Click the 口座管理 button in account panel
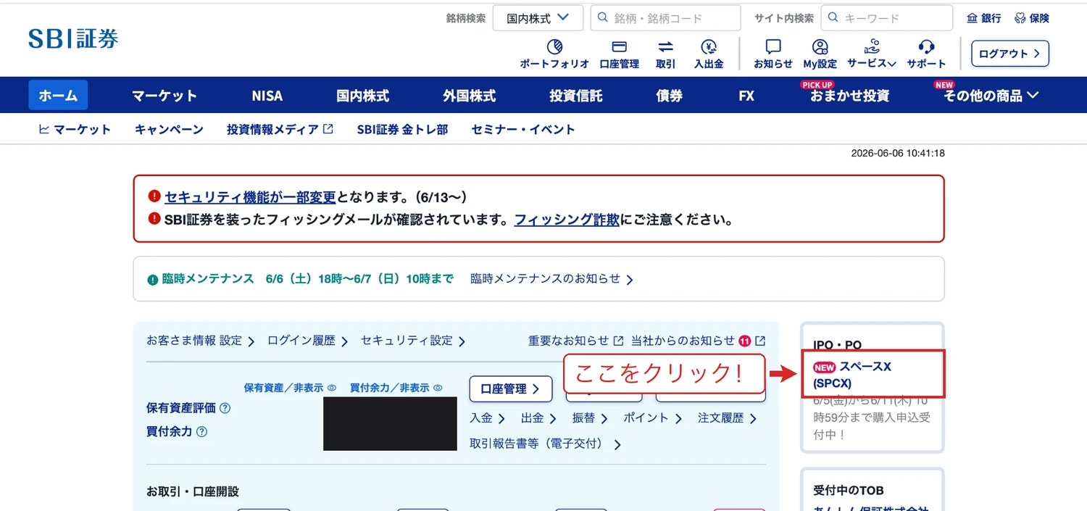Image resolution: width=1087 pixels, height=511 pixels. click(x=511, y=389)
